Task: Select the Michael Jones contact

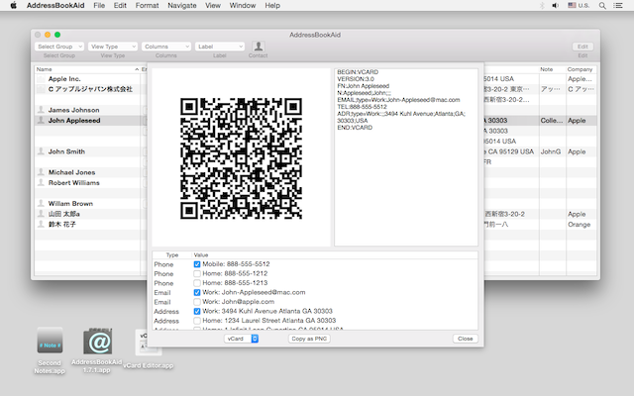Action: pyautogui.click(x=72, y=172)
